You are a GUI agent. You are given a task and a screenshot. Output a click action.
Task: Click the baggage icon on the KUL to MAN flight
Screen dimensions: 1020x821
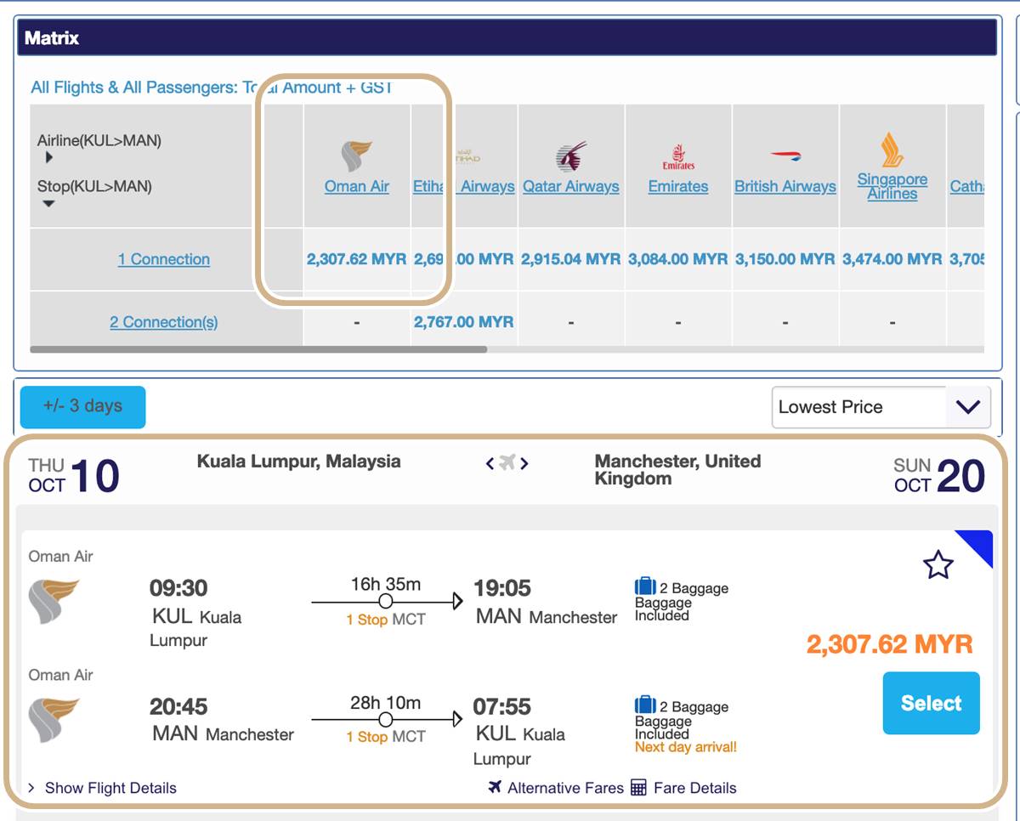[x=645, y=586]
